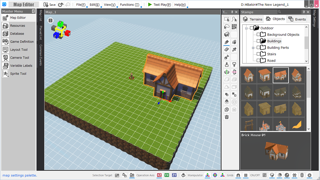Select the rectangle selection tool
The width and height of the screenshot is (320, 180).
click(x=227, y=19)
